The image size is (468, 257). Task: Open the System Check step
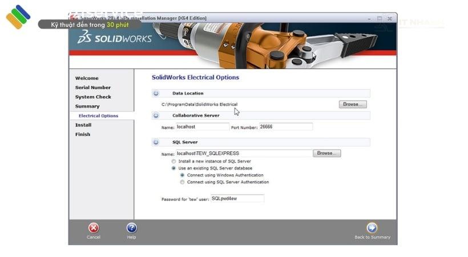click(x=93, y=97)
